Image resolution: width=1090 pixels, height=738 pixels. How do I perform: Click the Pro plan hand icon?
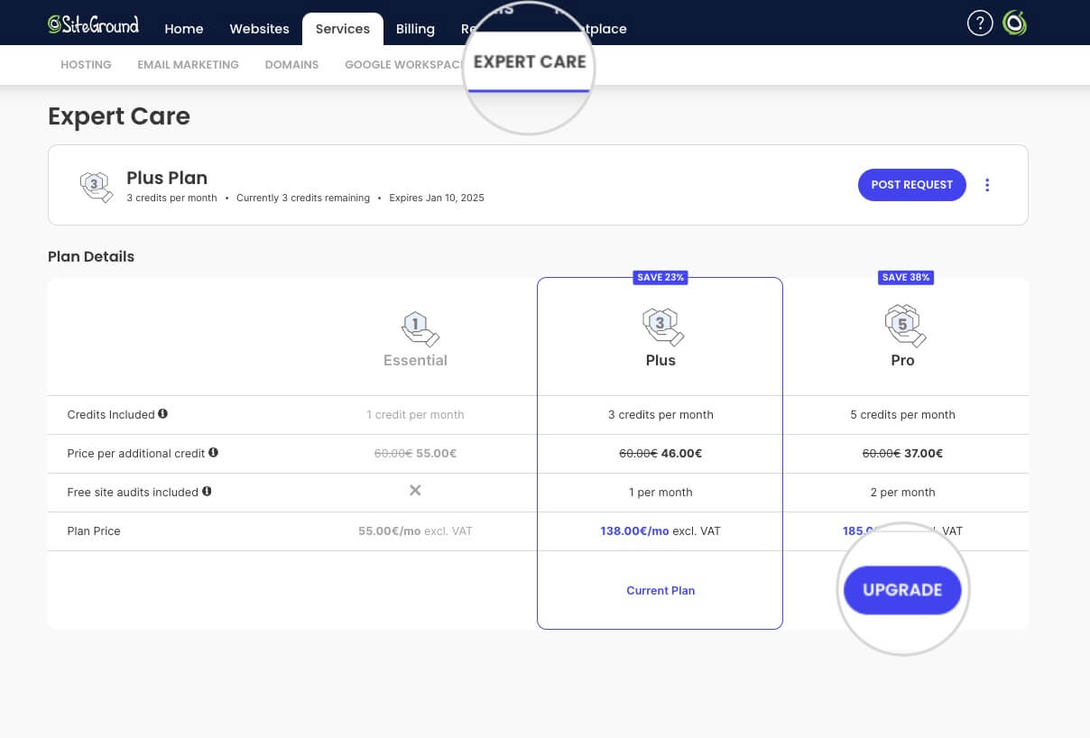click(x=906, y=326)
